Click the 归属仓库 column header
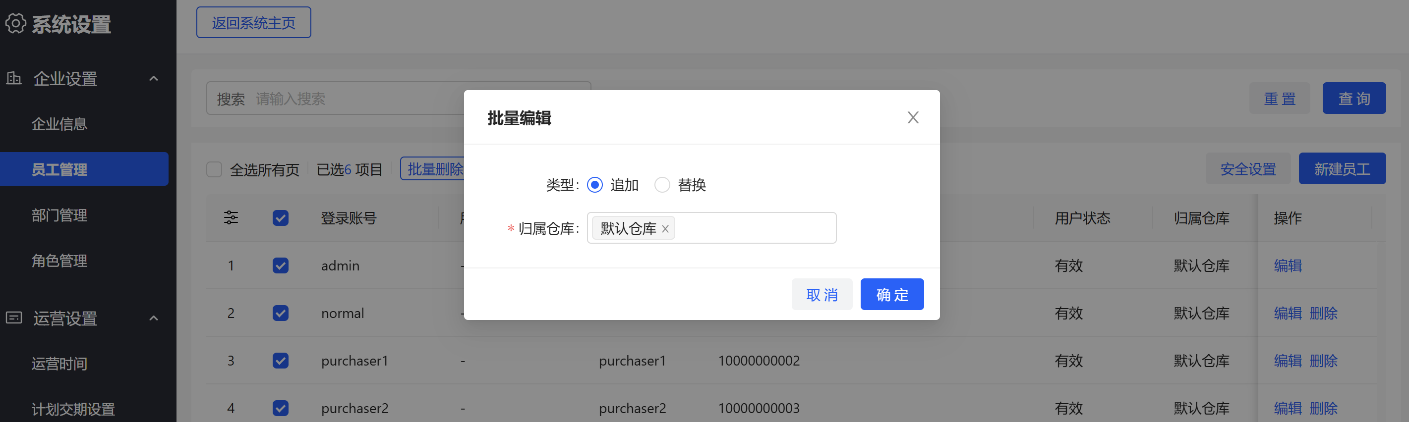This screenshot has width=1409, height=422. 1202,218
